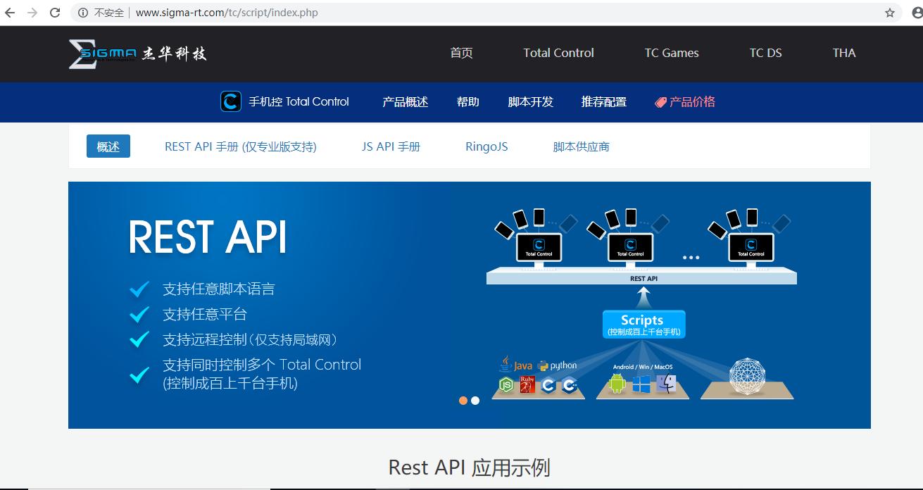Click the not-secure info icon

tap(83, 13)
